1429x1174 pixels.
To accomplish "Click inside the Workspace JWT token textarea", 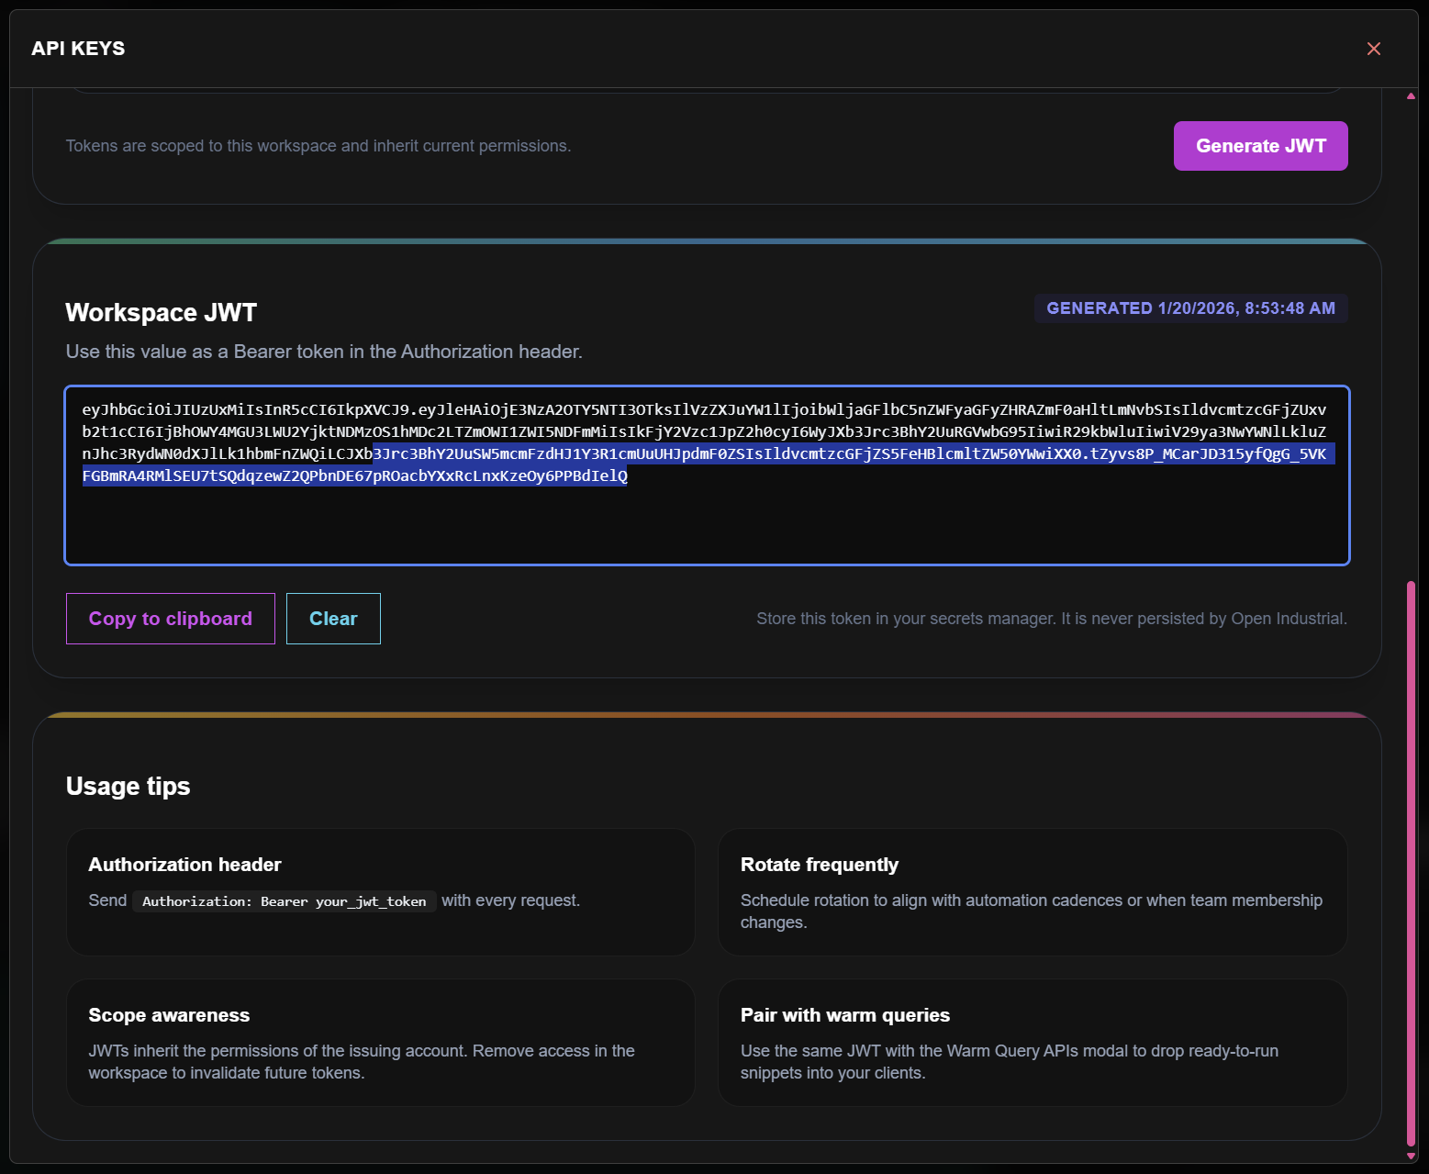I will click(707, 475).
